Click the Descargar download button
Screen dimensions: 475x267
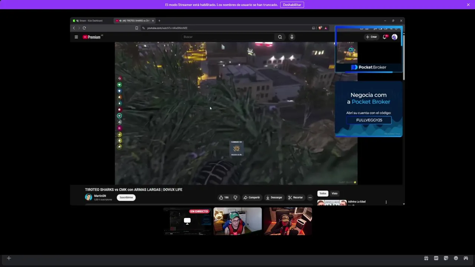[x=274, y=198]
